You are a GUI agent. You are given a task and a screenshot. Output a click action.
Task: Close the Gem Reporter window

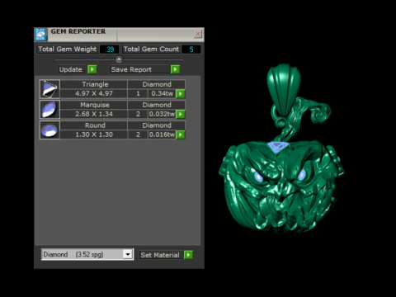pyautogui.click(x=197, y=34)
